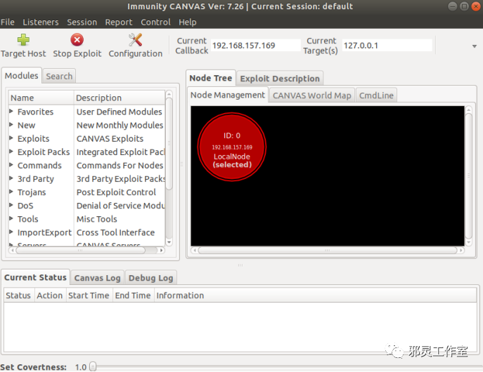
Task: Expand the Favorites tree node
Action: (x=11, y=112)
